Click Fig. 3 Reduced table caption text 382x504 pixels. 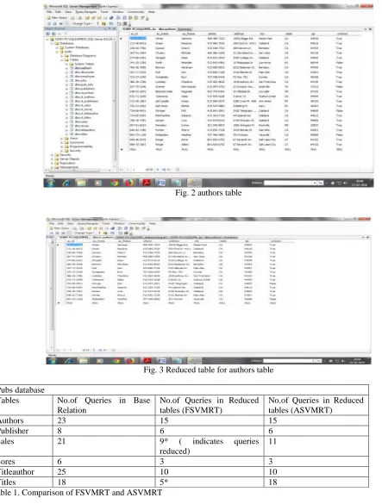209,370
